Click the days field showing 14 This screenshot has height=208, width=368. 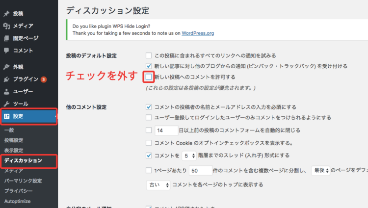166,130
